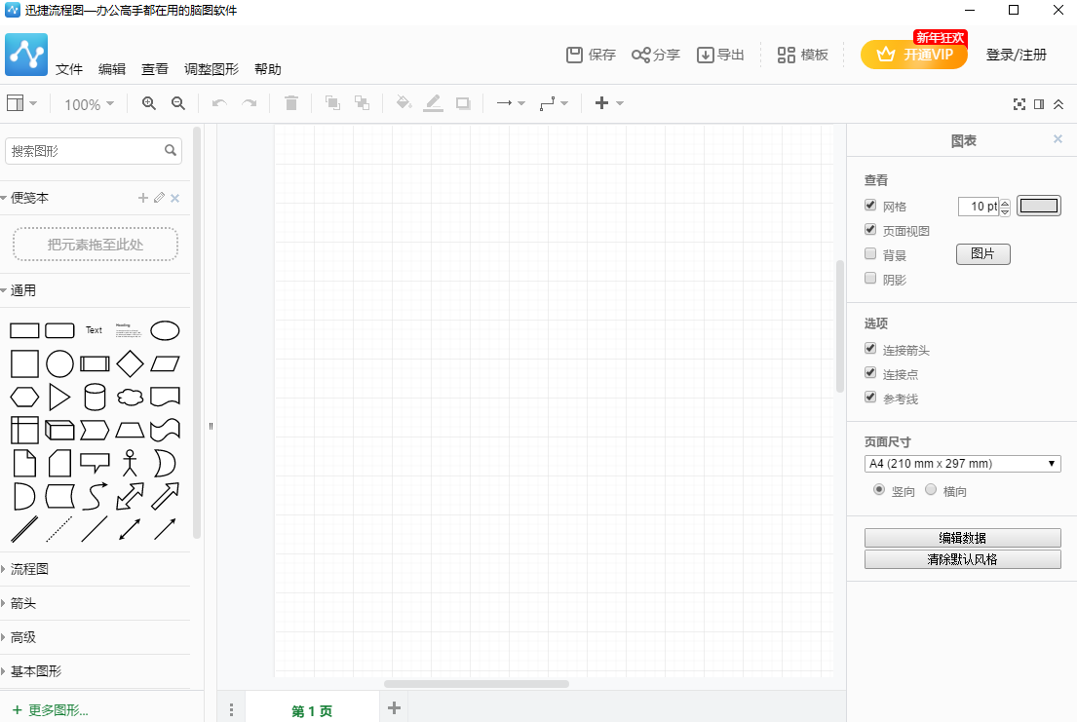Choose the cloud shape
Image resolution: width=1077 pixels, height=722 pixels.
click(130, 397)
